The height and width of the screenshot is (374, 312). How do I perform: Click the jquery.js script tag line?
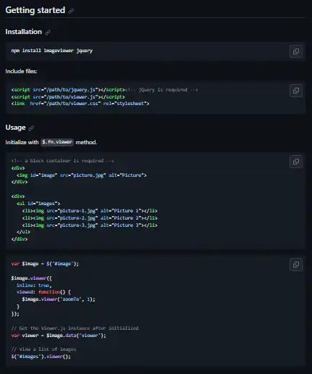click(68, 90)
